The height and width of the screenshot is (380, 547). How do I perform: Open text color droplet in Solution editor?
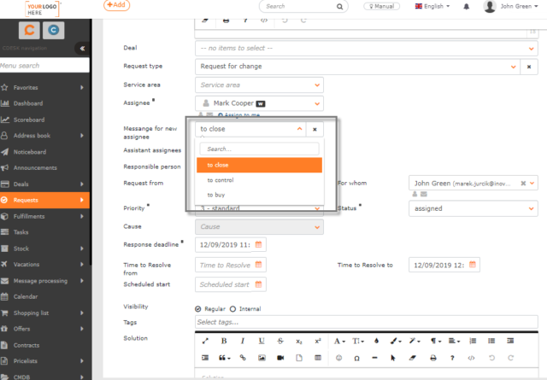click(x=376, y=341)
